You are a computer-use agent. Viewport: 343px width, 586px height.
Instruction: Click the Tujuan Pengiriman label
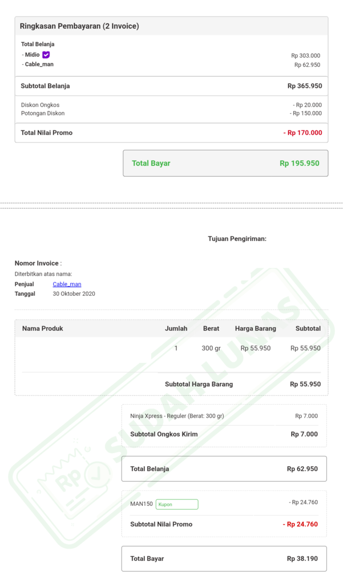[237, 239]
